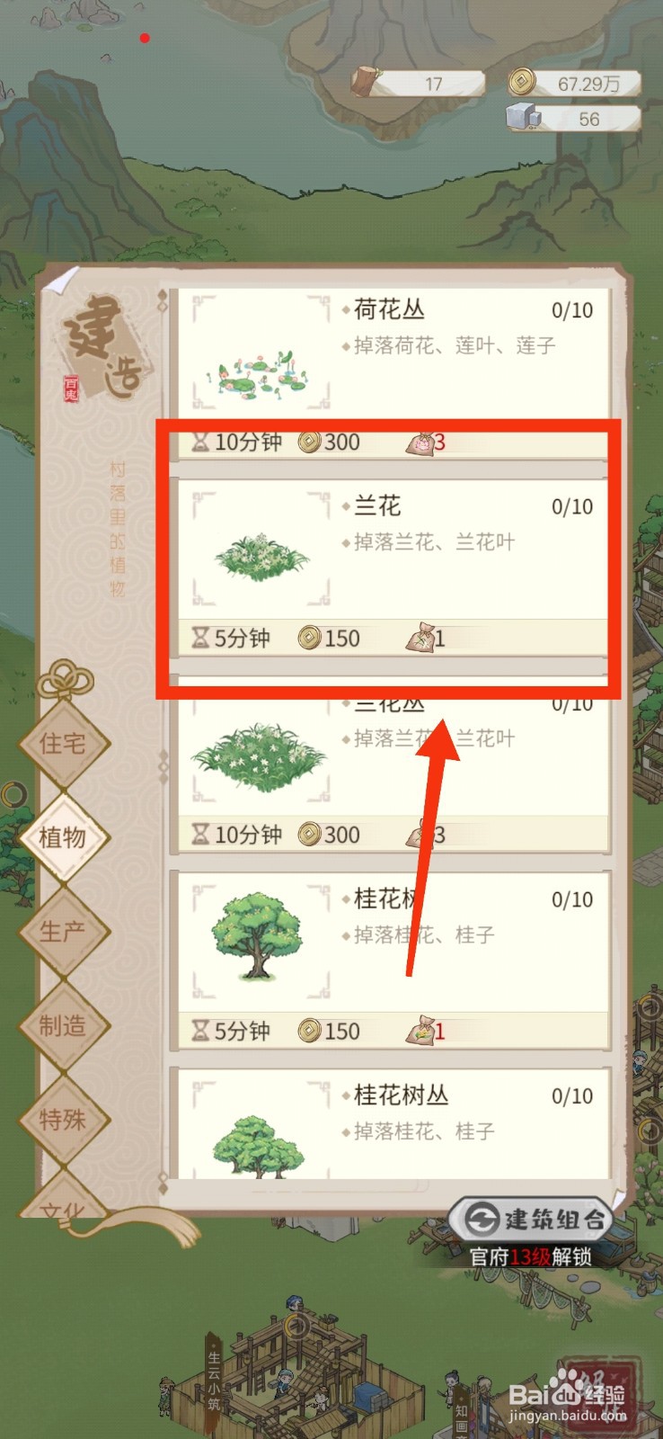Tap the hourglass icon showing 5分钟 for 兰花
Screen dimensions: 663x1439
[201, 638]
